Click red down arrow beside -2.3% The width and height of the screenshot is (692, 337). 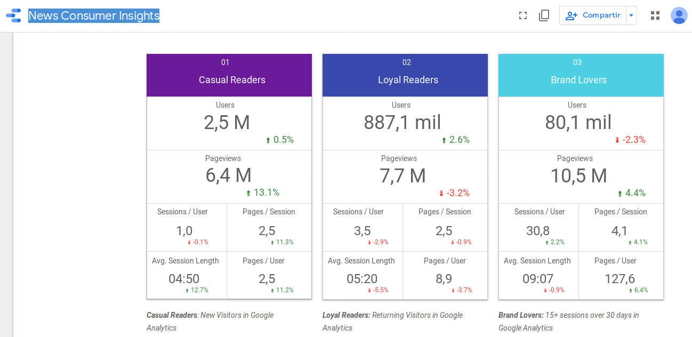point(617,140)
